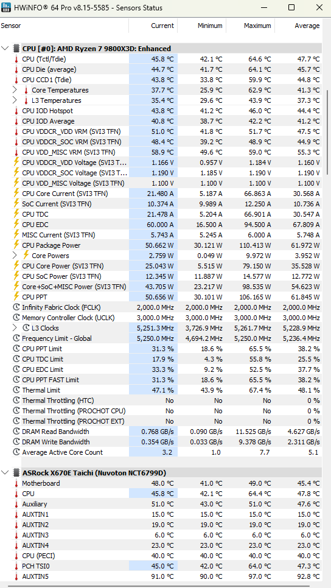This screenshot has height=588, width=331.
Task: Click the HWiNFO app icon in title bar
Action: [x=5, y=7]
